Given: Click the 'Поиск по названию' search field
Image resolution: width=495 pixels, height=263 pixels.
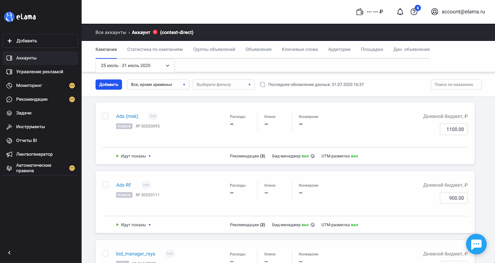Looking at the screenshot, I should click(x=456, y=84).
